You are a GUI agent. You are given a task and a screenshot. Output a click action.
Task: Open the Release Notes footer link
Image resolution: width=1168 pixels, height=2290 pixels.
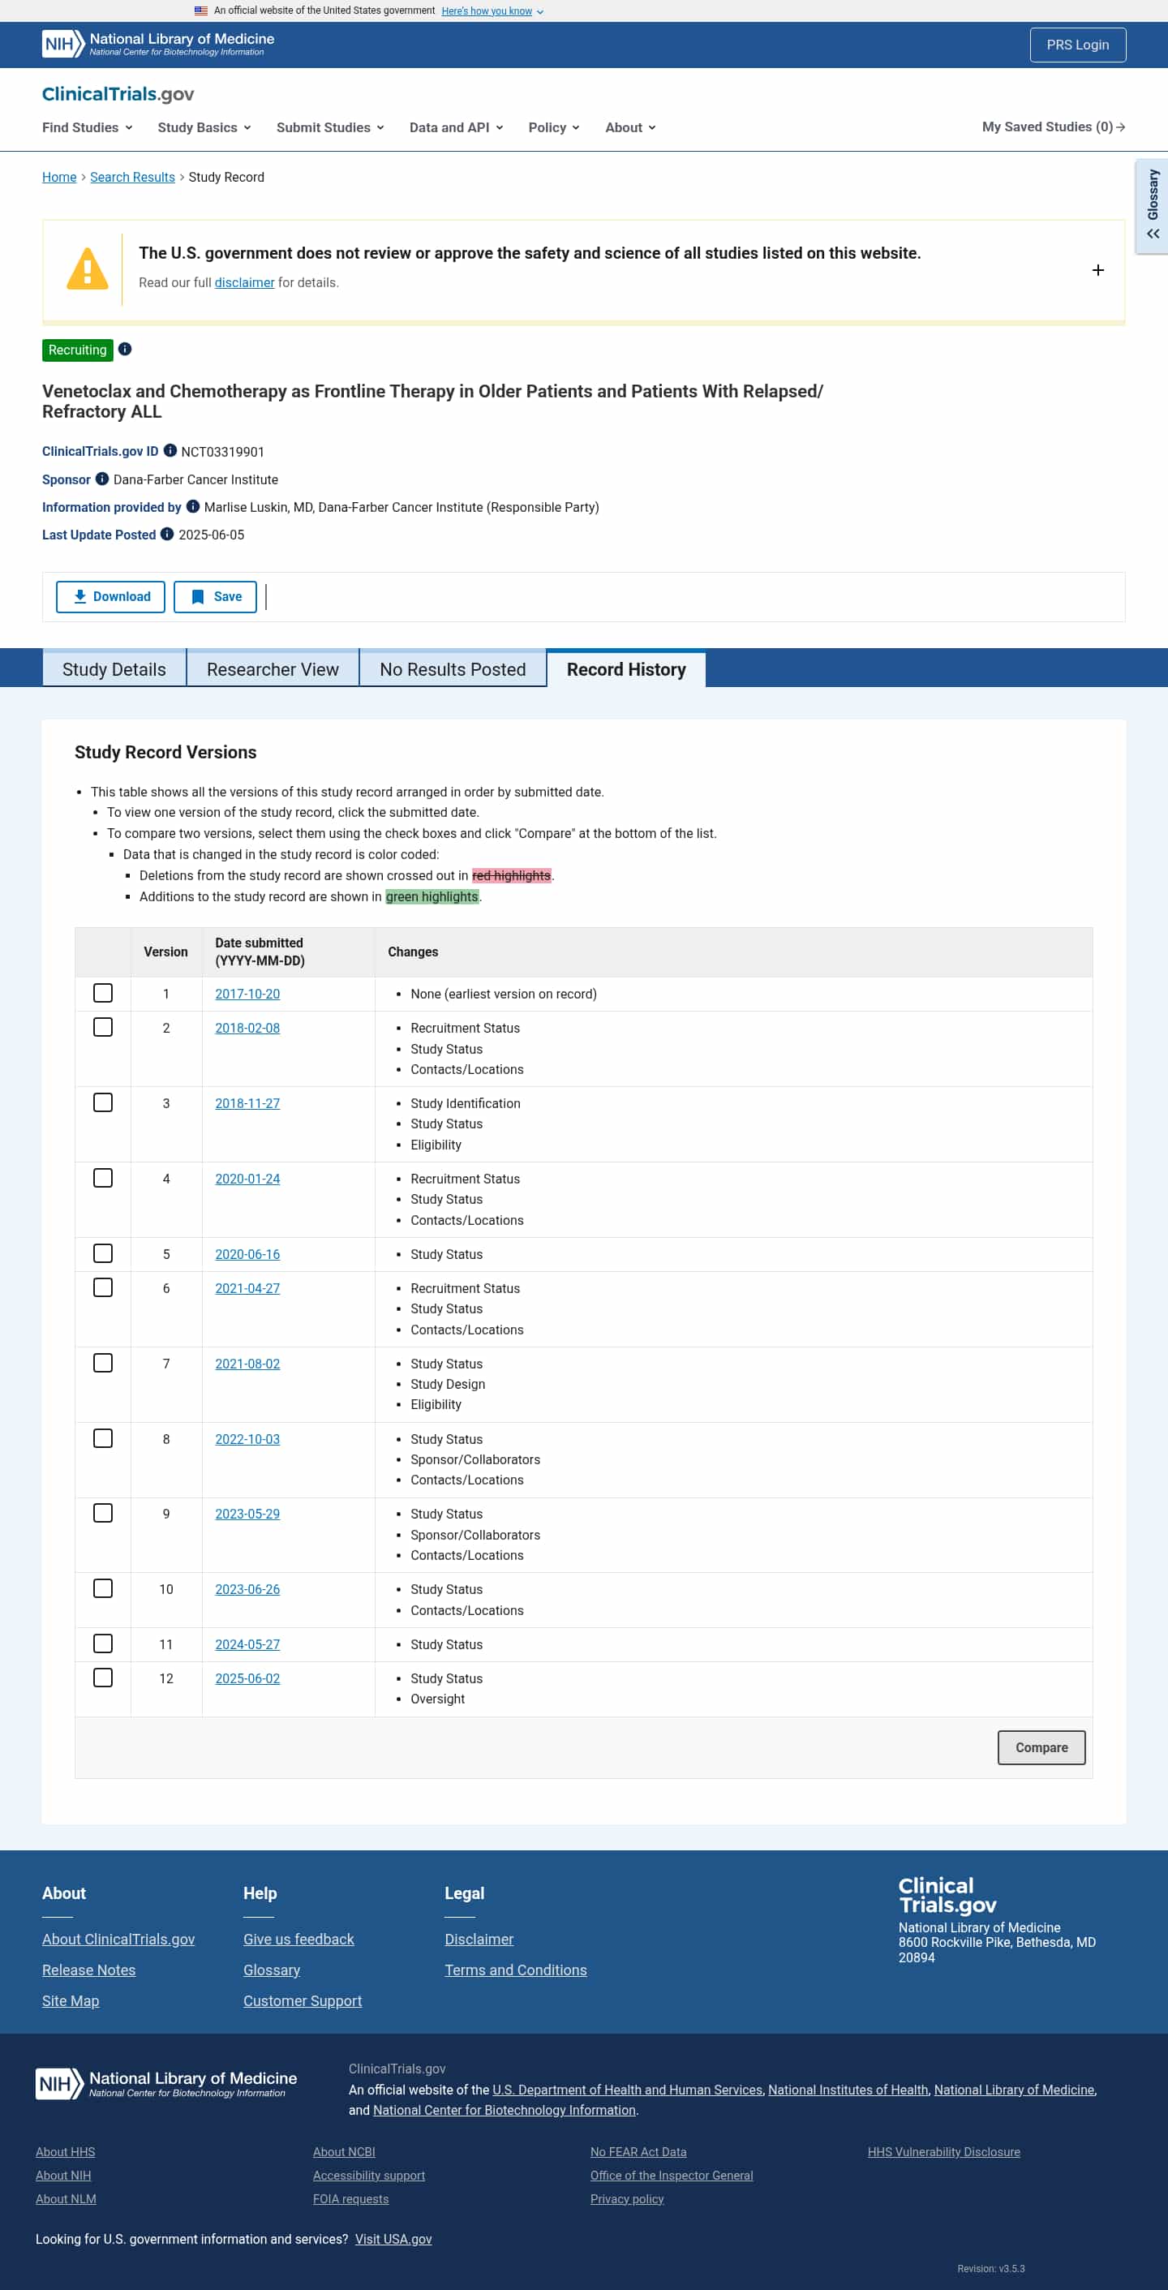(x=89, y=1970)
